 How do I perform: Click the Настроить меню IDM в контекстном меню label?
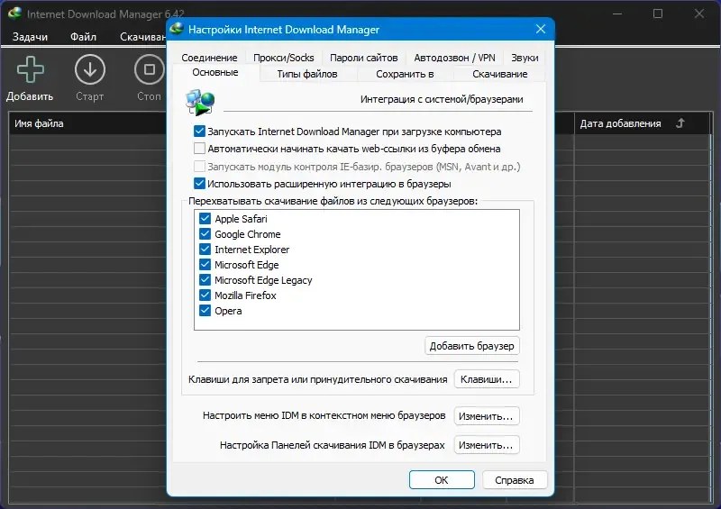[x=324, y=415]
